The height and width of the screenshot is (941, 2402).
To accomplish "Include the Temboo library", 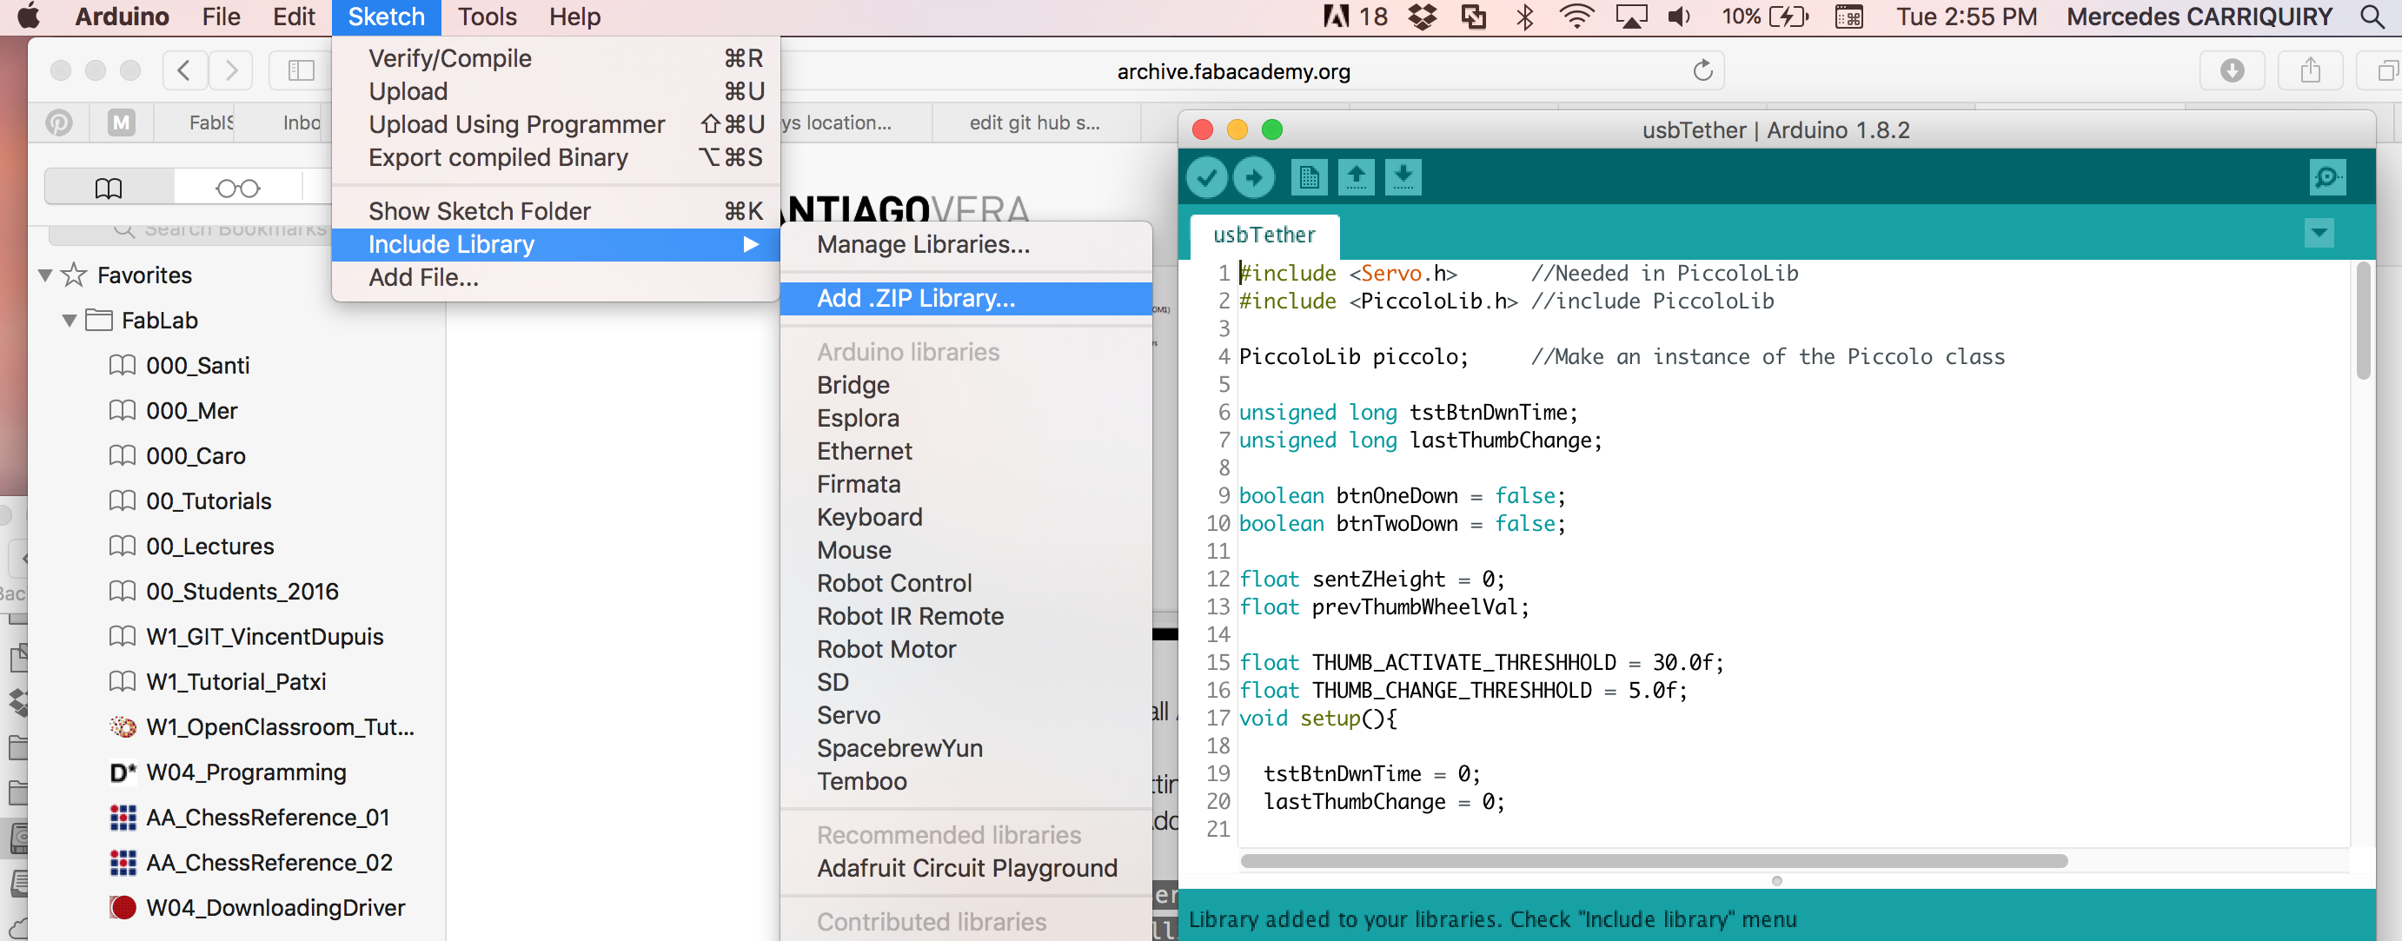I will pos(966,781).
